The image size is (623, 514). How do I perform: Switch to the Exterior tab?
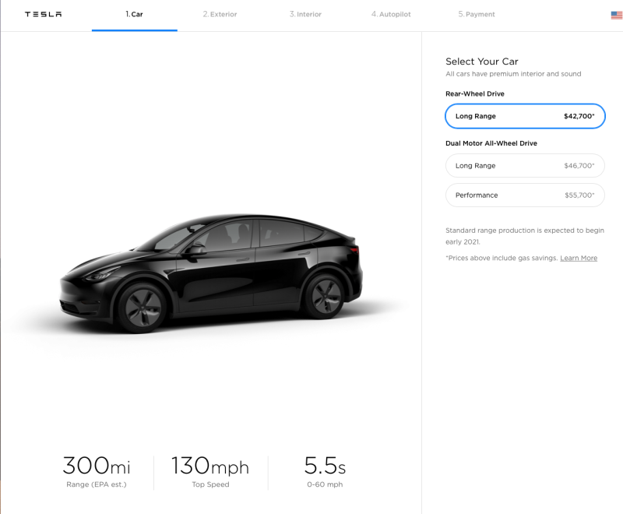(220, 14)
